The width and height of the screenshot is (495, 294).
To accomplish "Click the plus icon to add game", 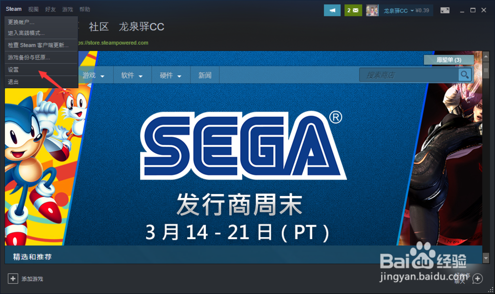I will [x=13, y=279].
